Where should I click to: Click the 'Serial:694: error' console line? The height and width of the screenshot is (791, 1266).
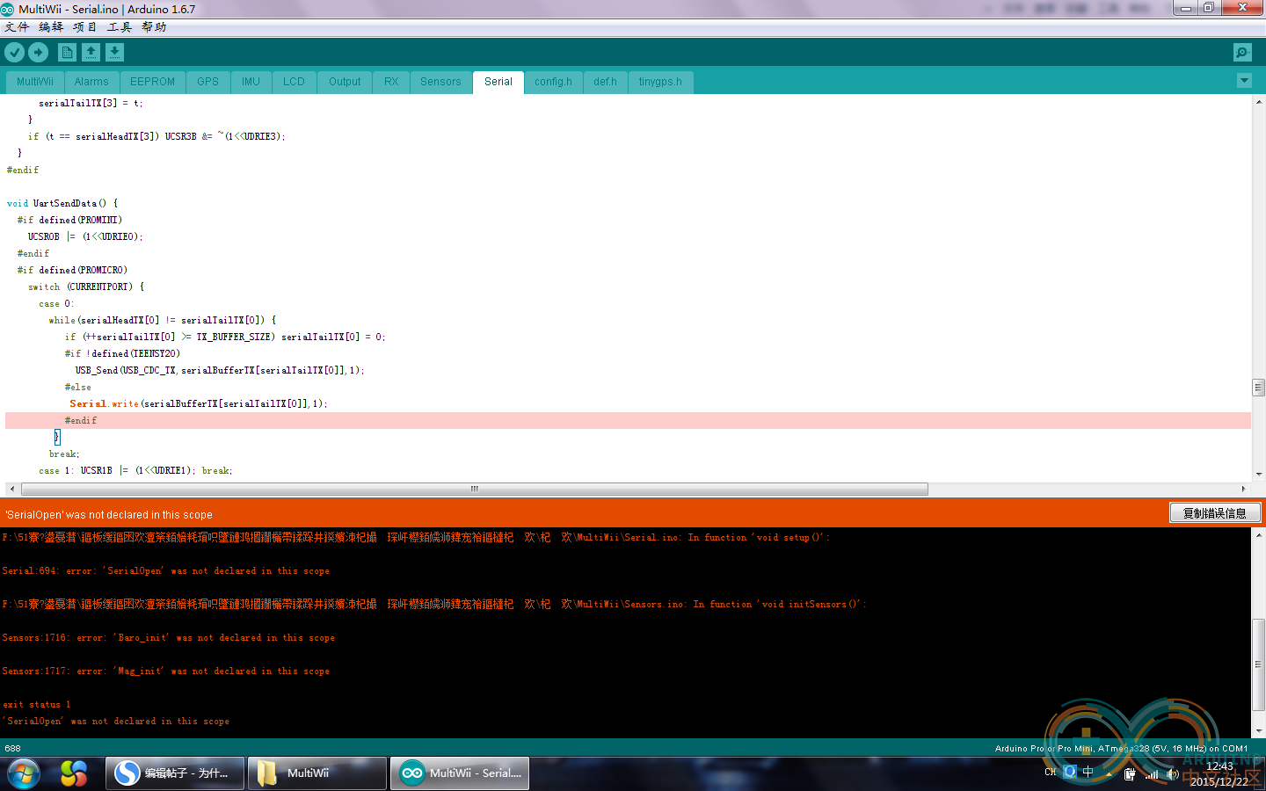click(166, 571)
